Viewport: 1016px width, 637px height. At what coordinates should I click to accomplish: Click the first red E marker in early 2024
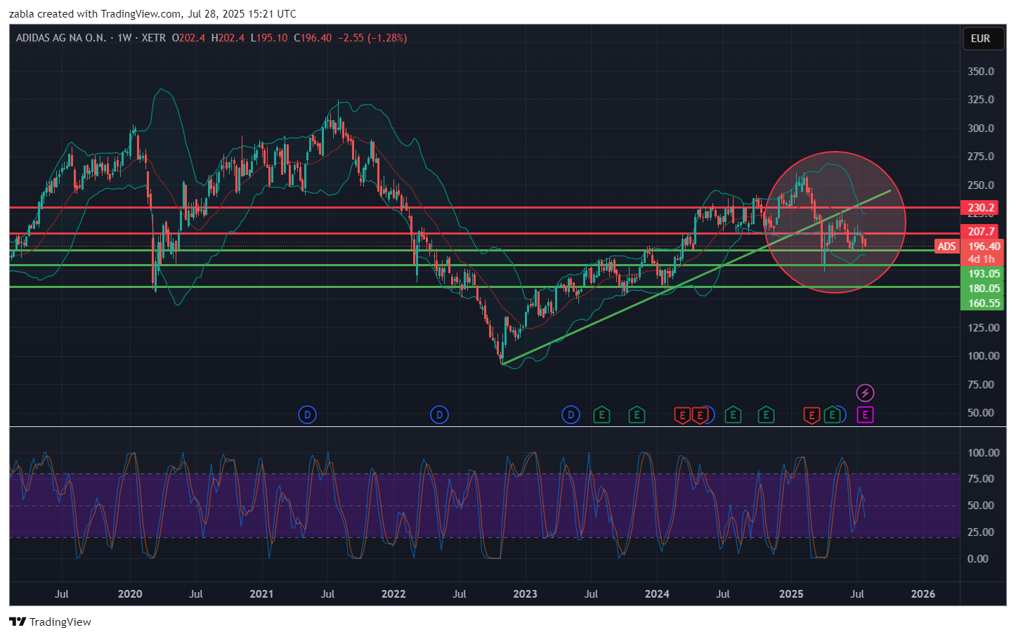click(682, 415)
